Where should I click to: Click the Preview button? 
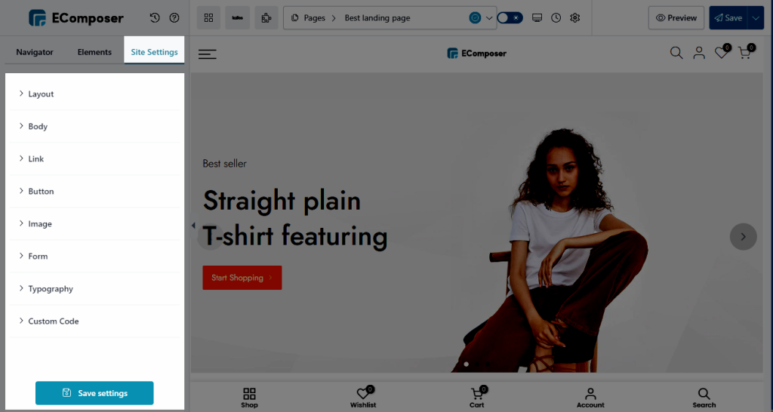click(676, 18)
